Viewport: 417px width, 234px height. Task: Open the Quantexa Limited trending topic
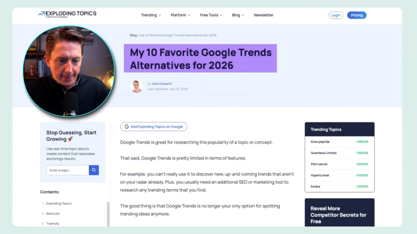coord(324,153)
